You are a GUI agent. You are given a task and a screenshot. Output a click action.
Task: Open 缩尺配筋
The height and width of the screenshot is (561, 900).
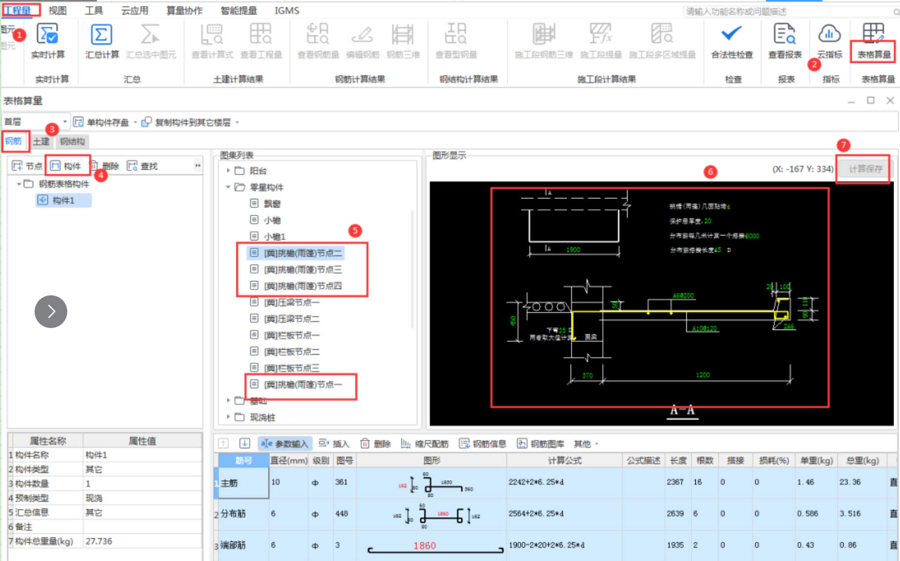click(425, 443)
